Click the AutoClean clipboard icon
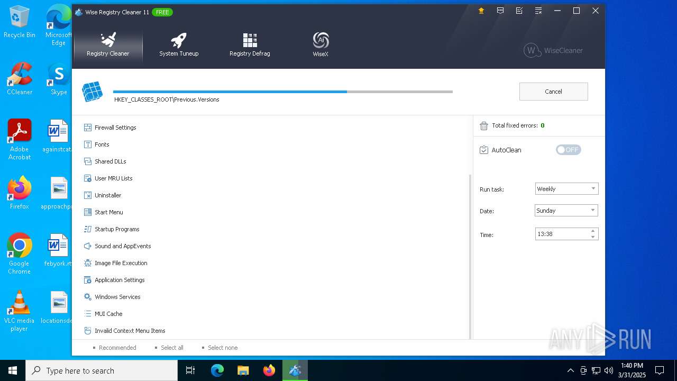The image size is (677, 381). pos(483,150)
